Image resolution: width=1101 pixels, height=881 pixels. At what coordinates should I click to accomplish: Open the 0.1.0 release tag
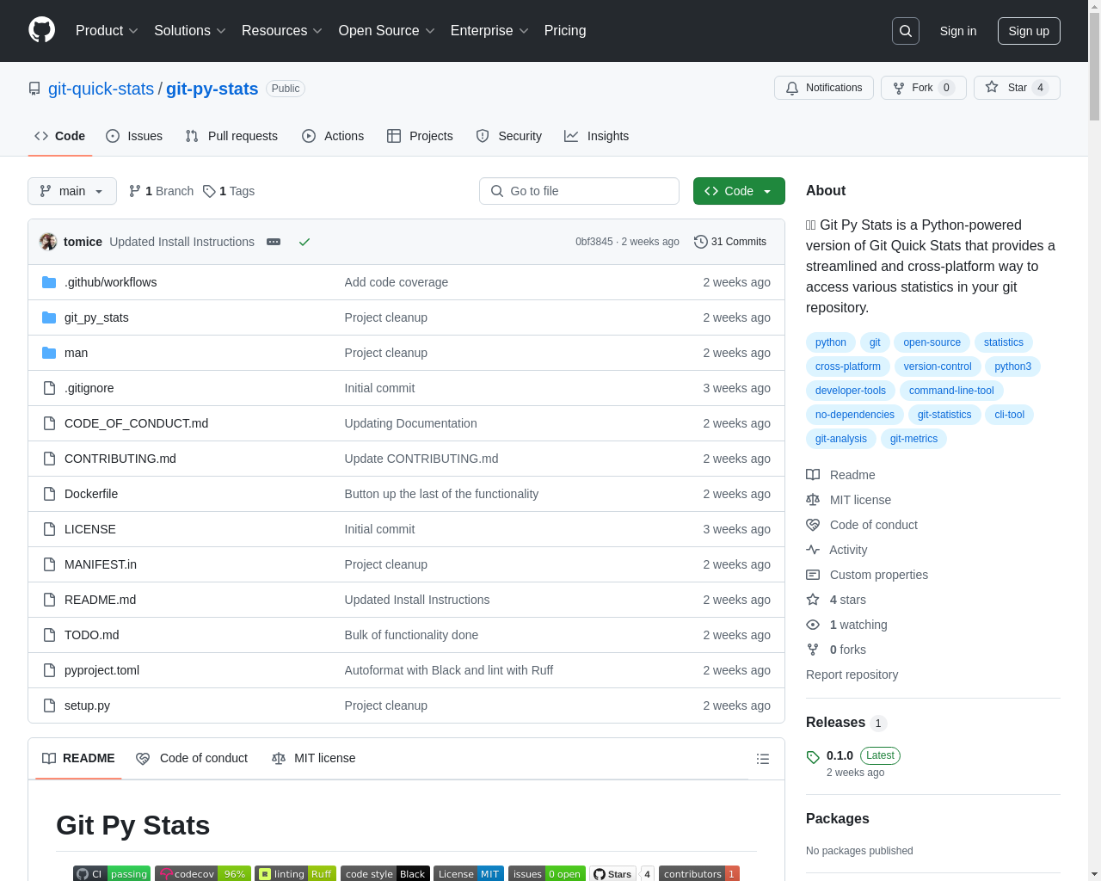tap(840, 755)
